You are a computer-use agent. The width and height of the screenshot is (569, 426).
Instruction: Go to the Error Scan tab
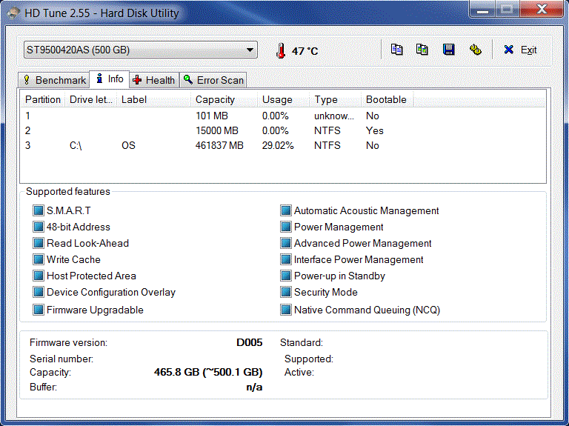(x=213, y=80)
